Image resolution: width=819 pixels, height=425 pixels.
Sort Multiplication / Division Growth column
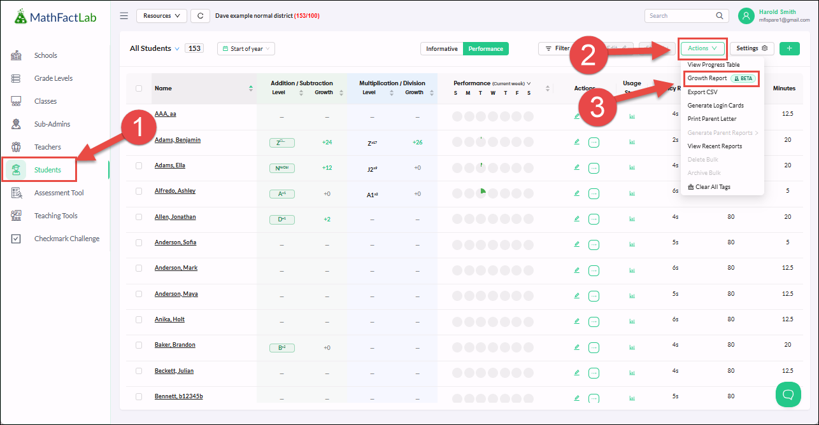pyautogui.click(x=432, y=92)
